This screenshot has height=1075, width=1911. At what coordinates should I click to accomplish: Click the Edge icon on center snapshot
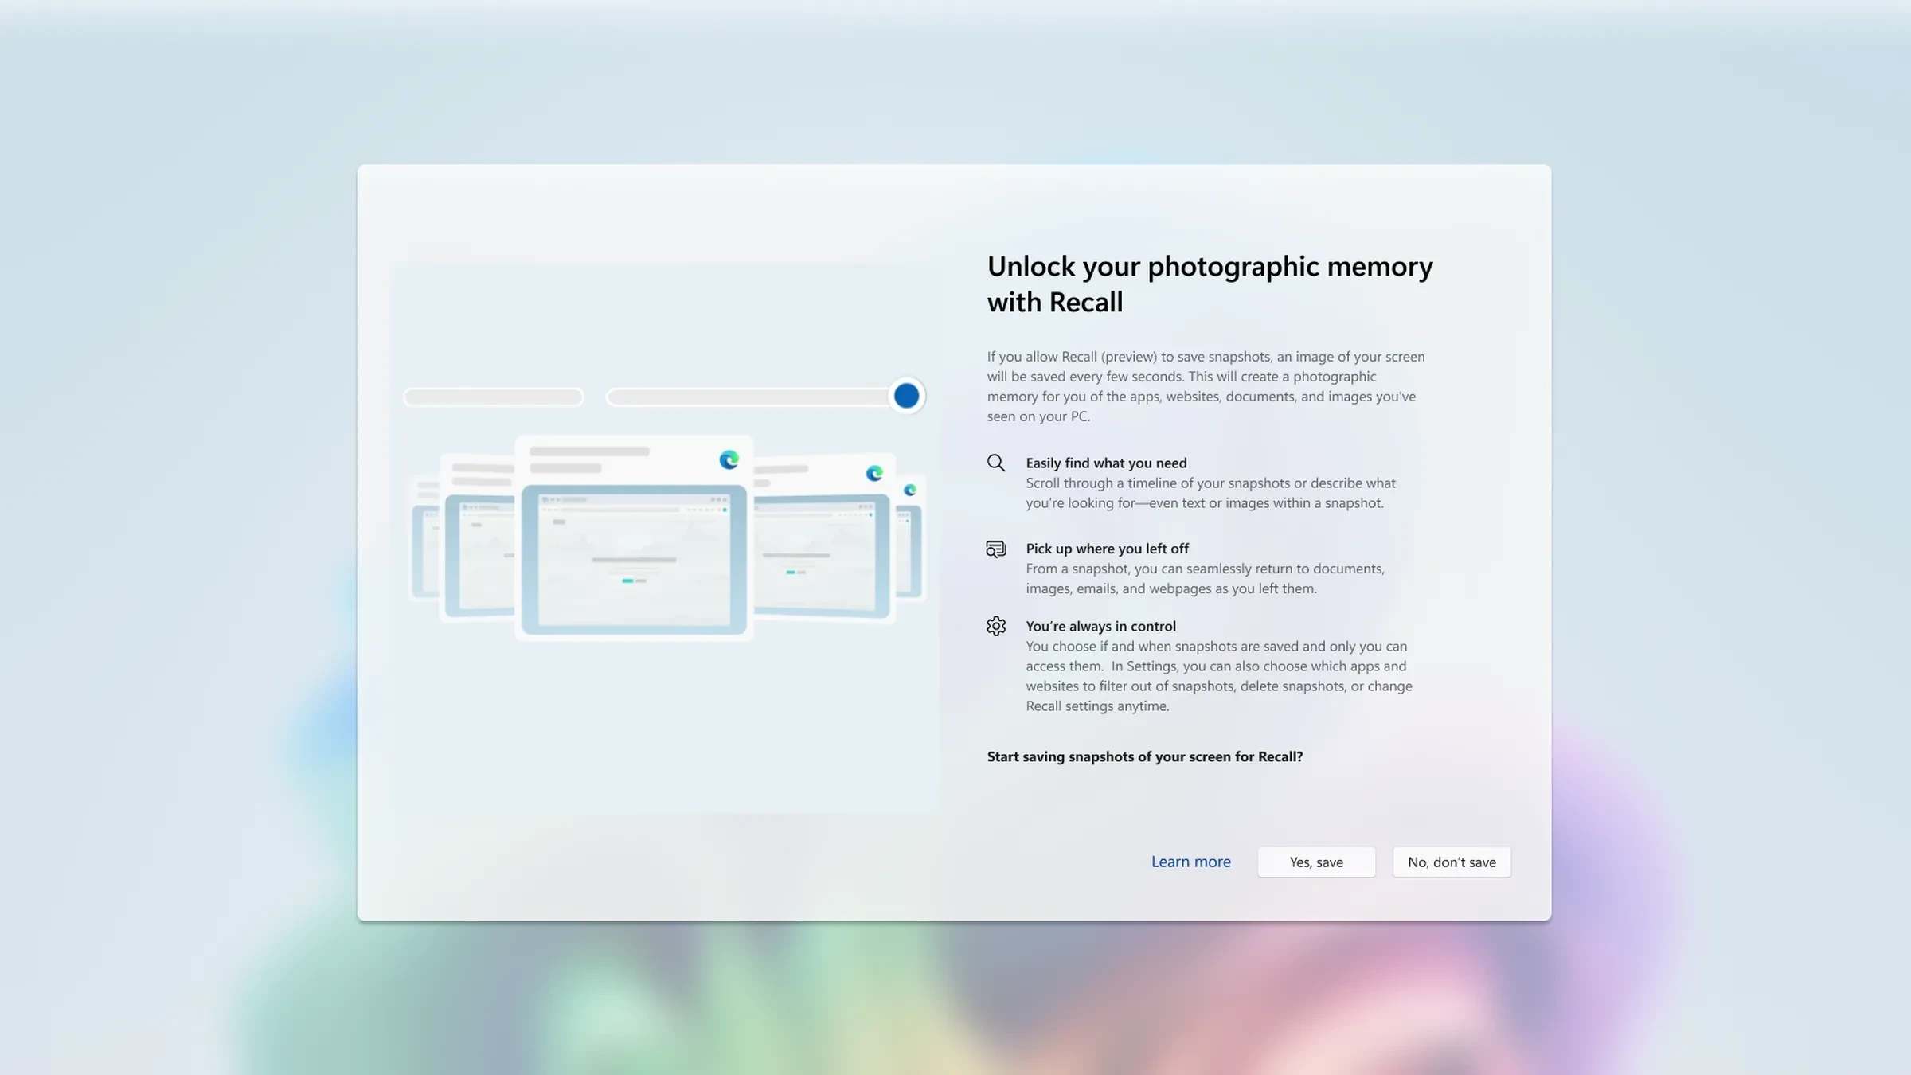coord(729,459)
